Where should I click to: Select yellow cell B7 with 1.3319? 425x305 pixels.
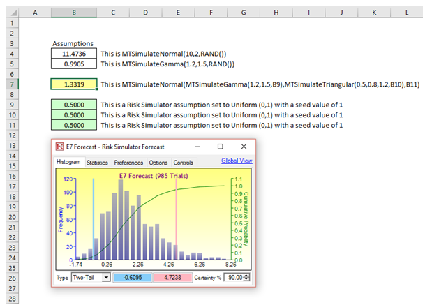[74, 84]
